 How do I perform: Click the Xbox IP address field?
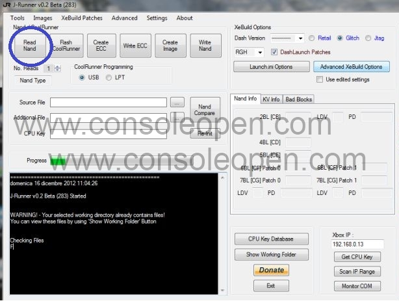(x=357, y=244)
